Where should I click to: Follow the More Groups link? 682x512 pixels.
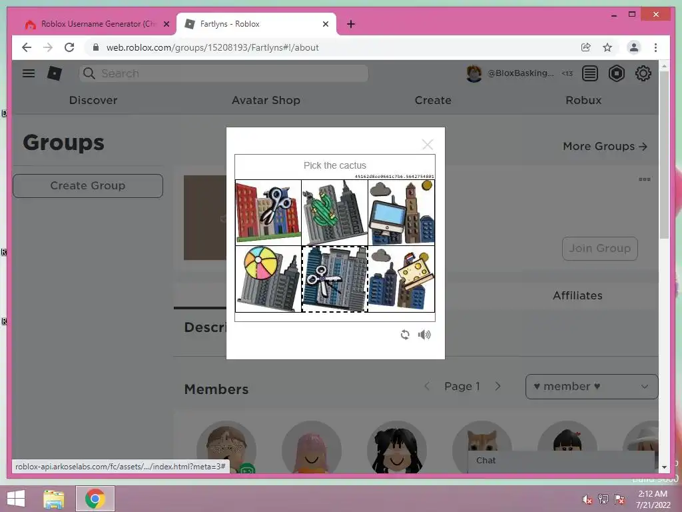pos(605,146)
